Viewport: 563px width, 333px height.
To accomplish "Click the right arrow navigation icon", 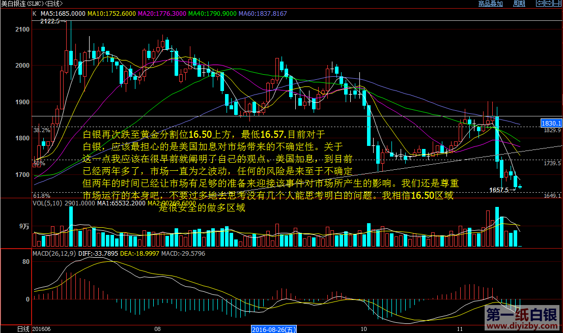I will (549, 4).
